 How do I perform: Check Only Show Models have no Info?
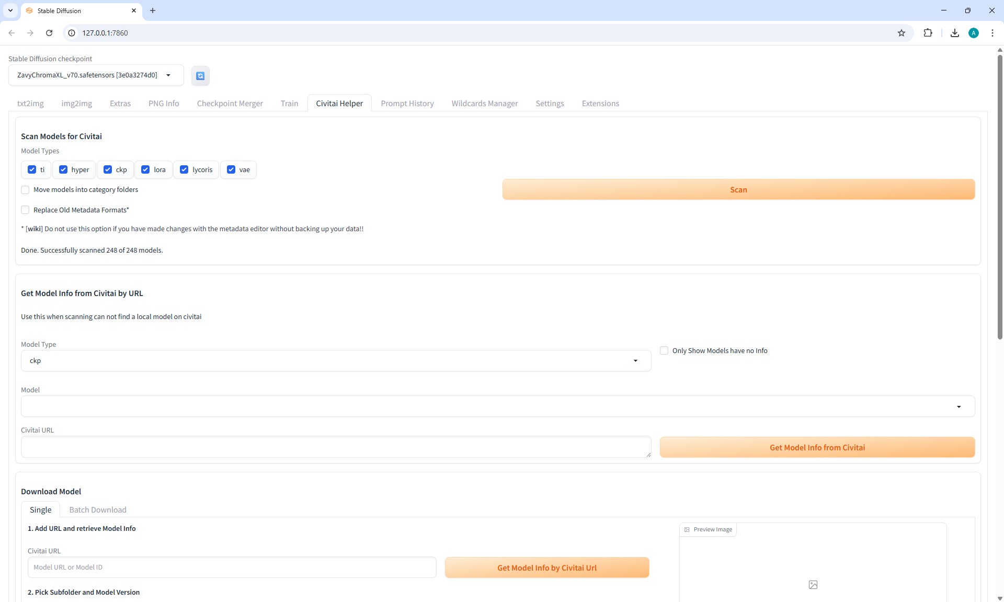664,350
